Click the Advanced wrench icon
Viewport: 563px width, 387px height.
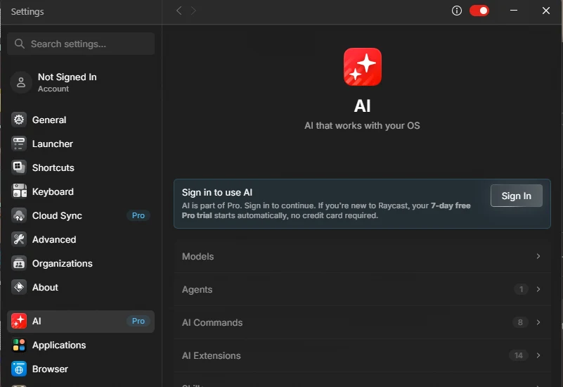click(19, 239)
